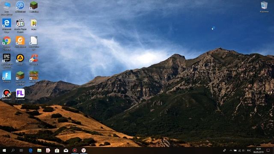Open Task View from taskbar
Image resolution: width=274 pixels, height=154 pixels.
pos(21,150)
